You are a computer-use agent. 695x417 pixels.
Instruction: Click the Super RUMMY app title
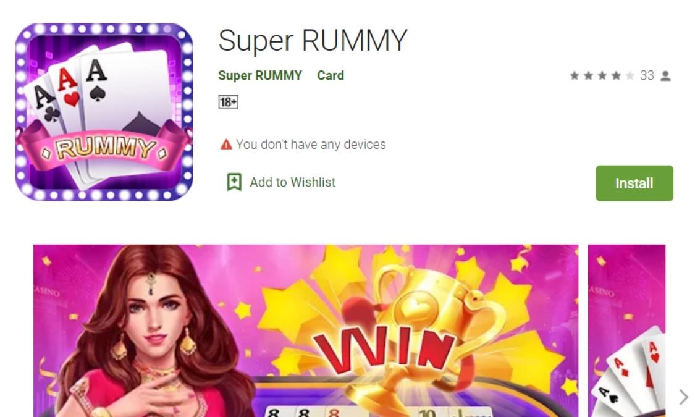coord(313,40)
